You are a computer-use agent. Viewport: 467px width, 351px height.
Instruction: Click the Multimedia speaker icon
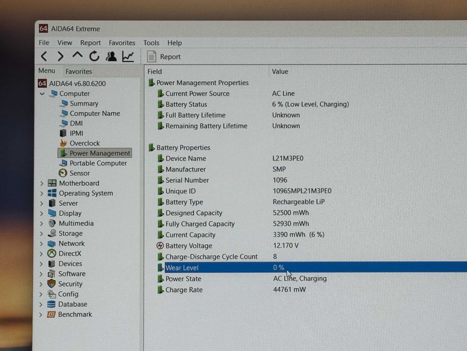[x=52, y=223]
